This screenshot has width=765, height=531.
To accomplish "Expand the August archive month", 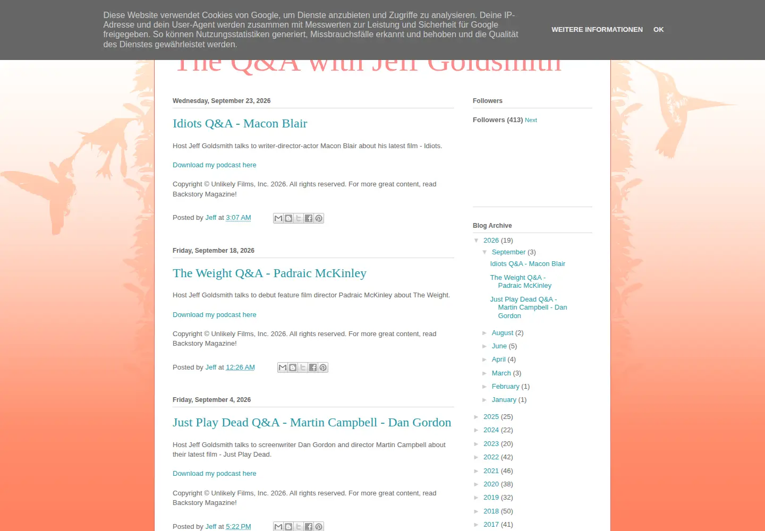I will point(485,333).
